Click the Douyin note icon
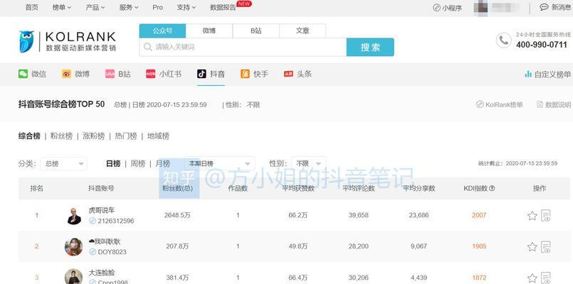 coord(201,74)
